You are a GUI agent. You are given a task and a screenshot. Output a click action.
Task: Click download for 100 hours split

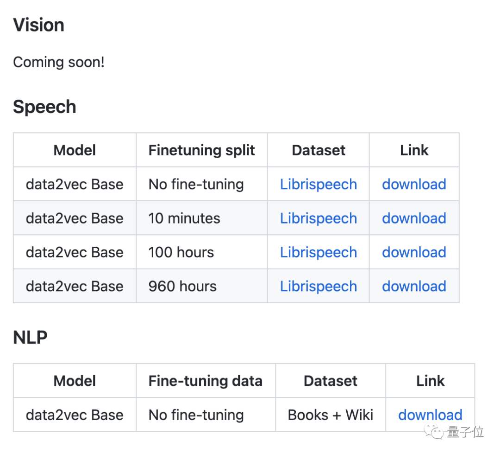click(x=414, y=252)
